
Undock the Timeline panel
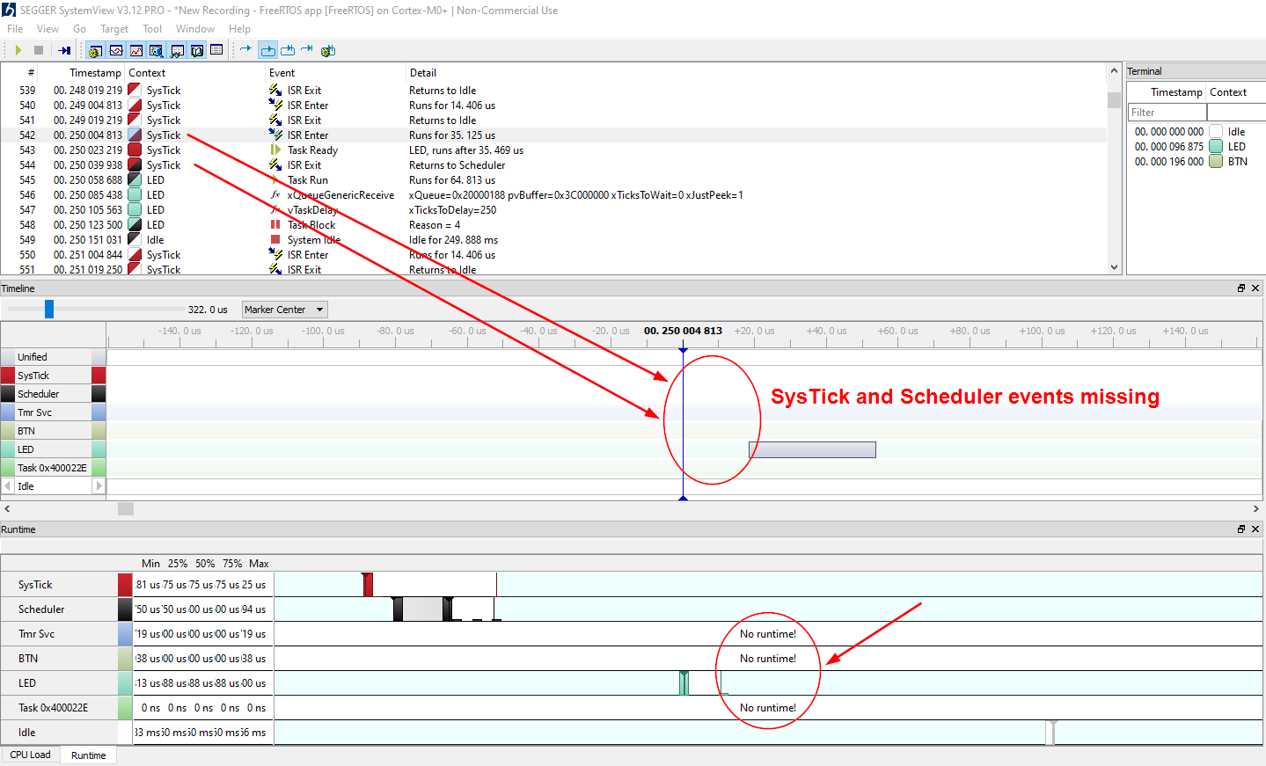[x=1241, y=288]
